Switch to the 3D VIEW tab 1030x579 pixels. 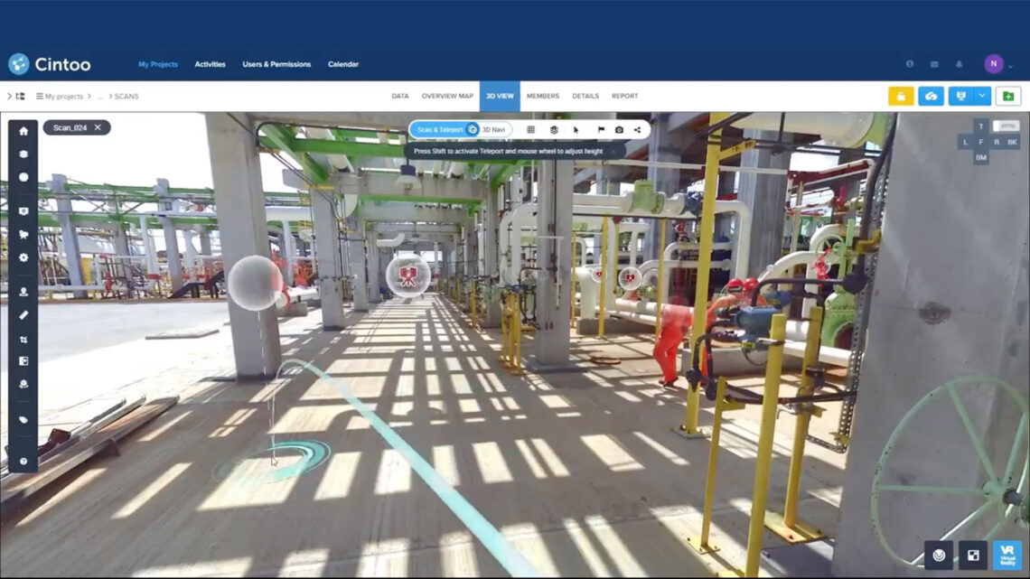(500, 96)
